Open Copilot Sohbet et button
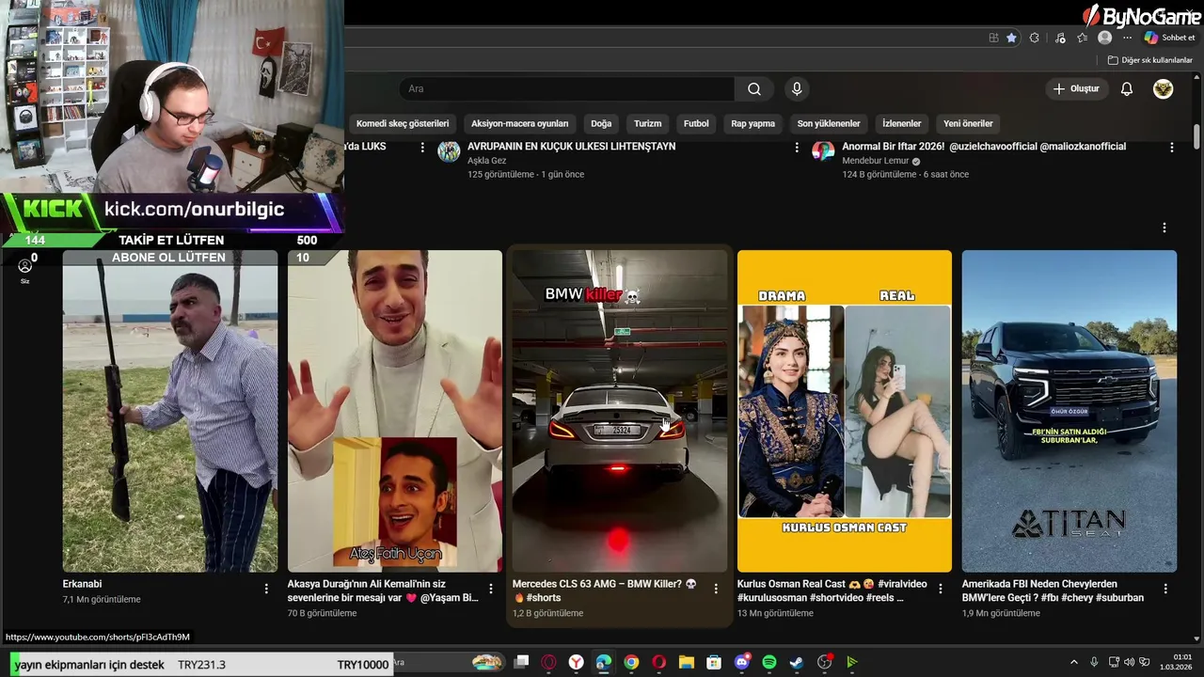The width and height of the screenshot is (1204, 677). [1169, 38]
